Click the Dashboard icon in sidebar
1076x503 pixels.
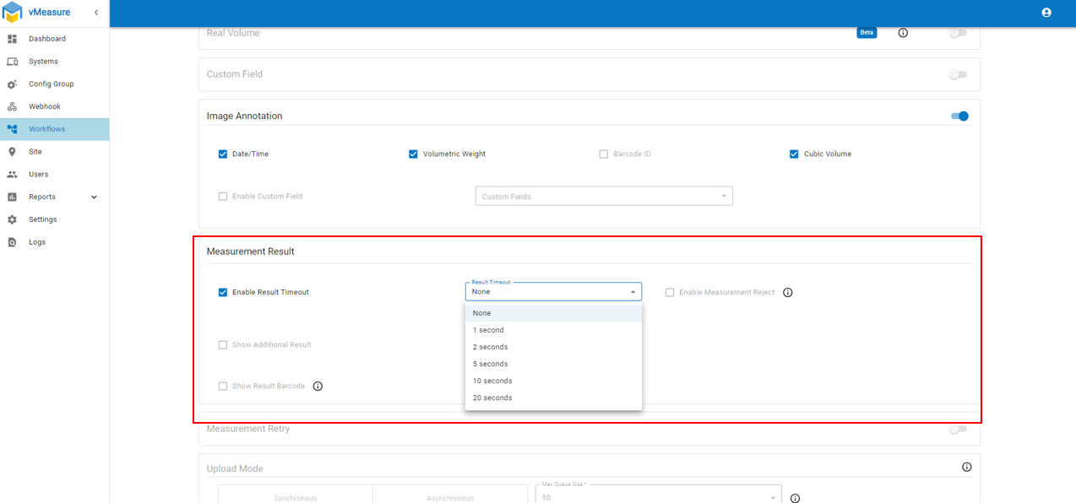[12, 39]
